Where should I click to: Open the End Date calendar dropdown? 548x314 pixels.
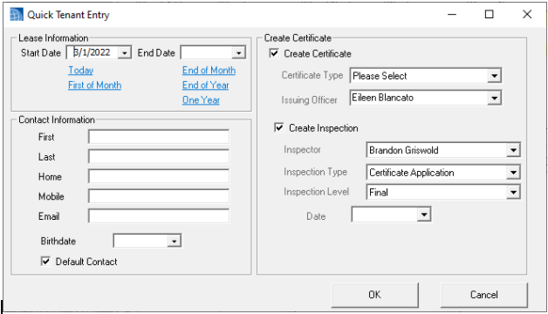point(238,52)
